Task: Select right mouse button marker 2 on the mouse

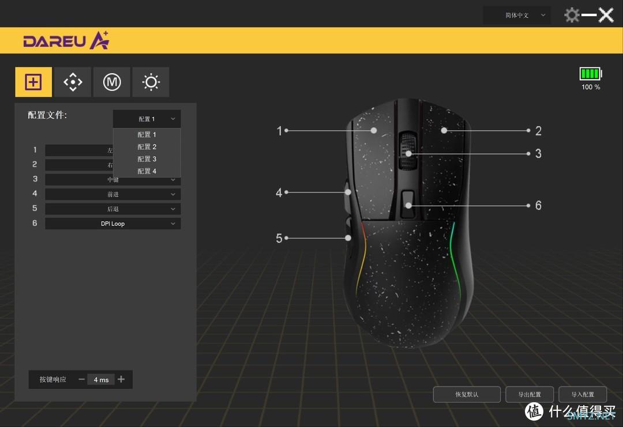Action: (x=444, y=130)
